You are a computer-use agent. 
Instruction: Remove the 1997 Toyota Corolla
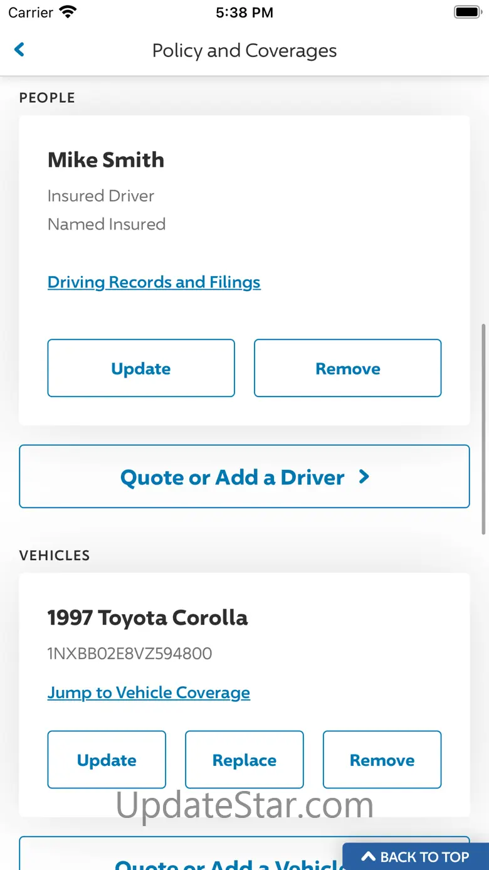[x=382, y=760]
